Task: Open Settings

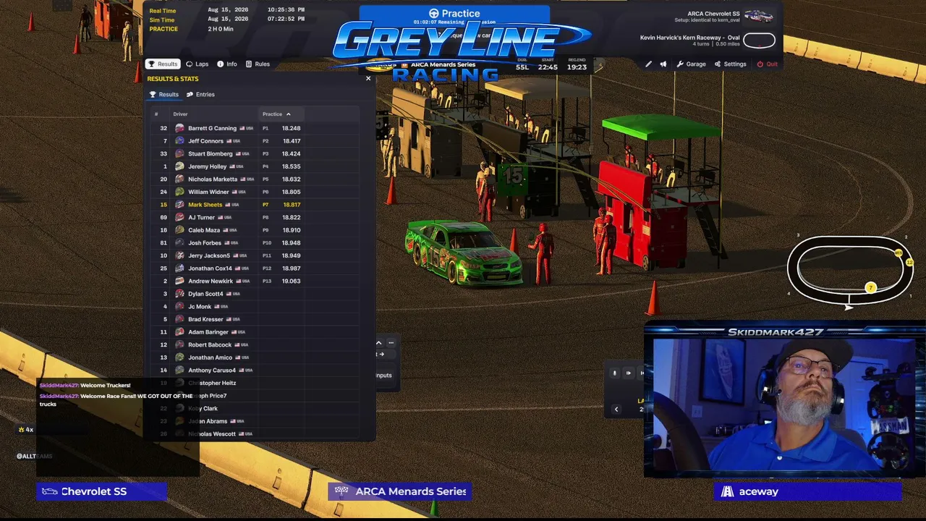Action: coord(730,64)
